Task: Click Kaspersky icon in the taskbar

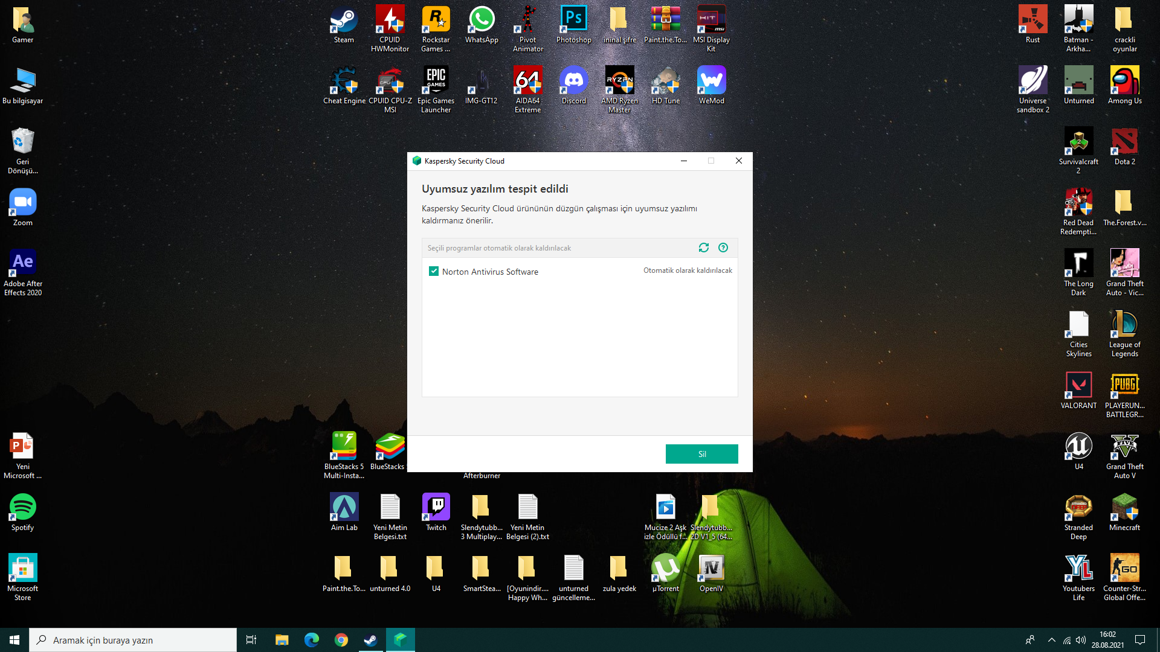Action: coord(400,639)
